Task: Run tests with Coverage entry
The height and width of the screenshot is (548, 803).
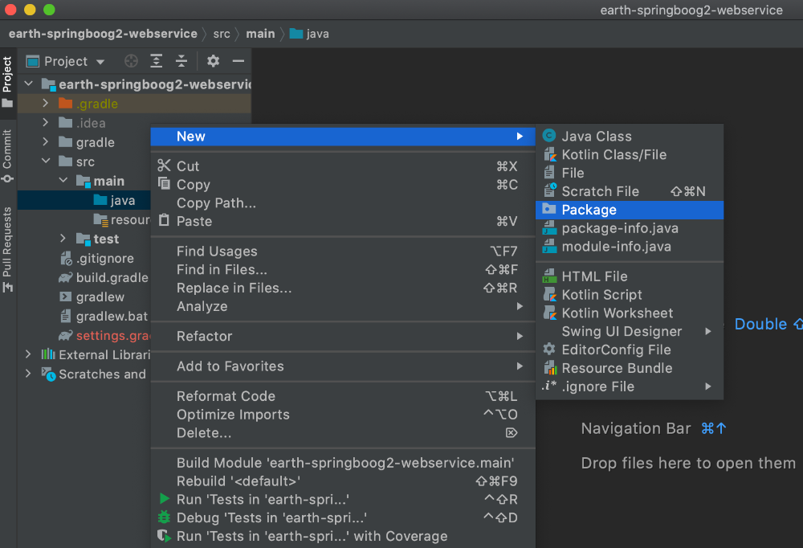Action: (x=343, y=537)
